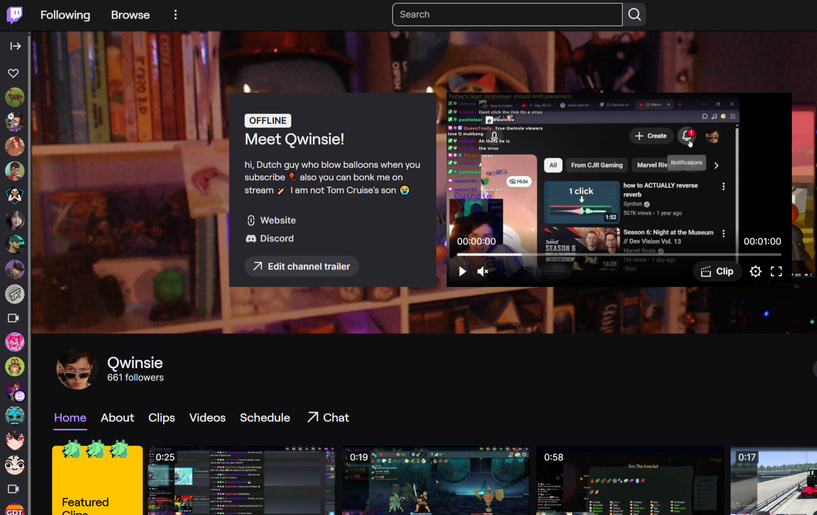Viewport: 817px width, 515px height.
Task: Click the Discord link text
Action: pyautogui.click(x=277, y=239)
